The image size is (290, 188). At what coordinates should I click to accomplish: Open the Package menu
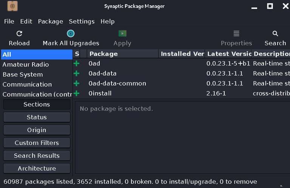point(50,21)
